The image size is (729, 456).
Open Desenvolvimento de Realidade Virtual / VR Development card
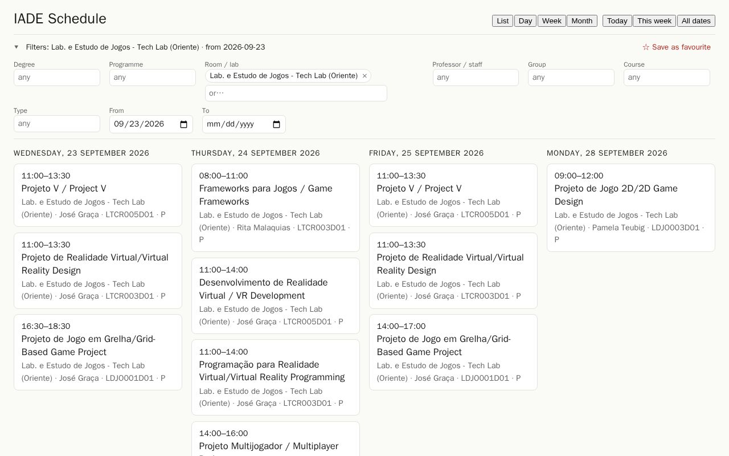tap(276, 296)
